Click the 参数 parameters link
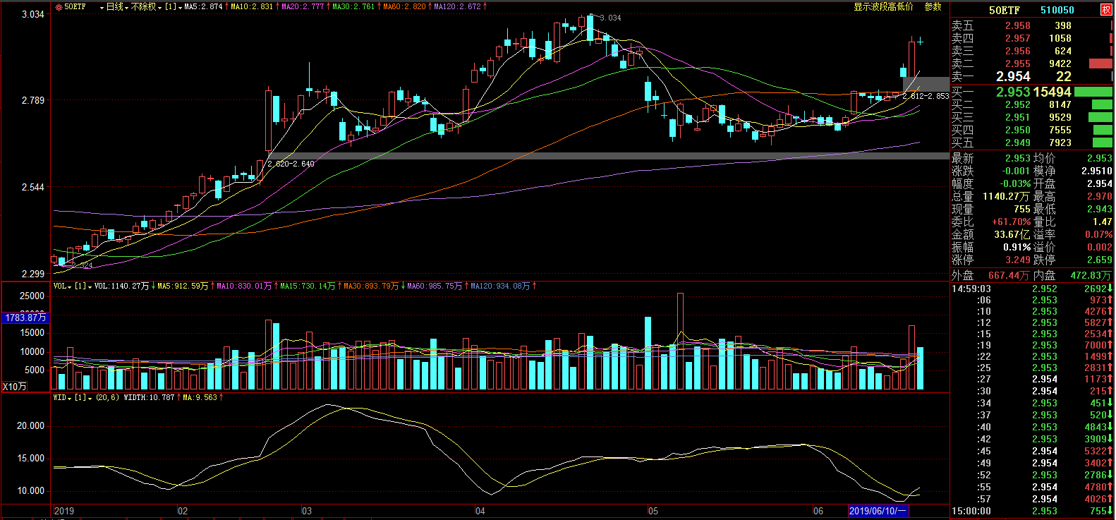This screenshot has width=1116, height=520. click(933, 7)
